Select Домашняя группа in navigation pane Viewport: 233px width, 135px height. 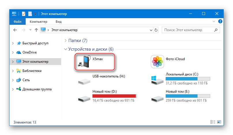[37, 89]
